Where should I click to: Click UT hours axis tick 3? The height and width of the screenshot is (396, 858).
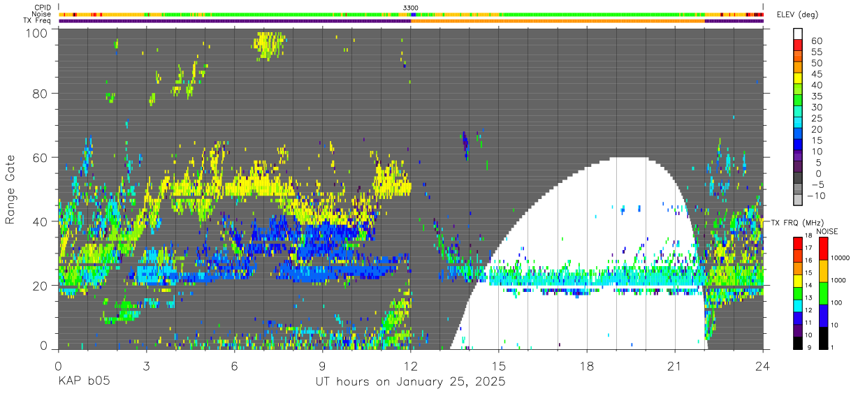pyautogui.click(x=146, y=365)
